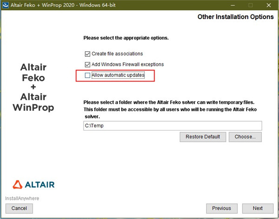Uncheck Create file associations checkbox
This screenshot has height=219, width=279.
click(87, 54)
